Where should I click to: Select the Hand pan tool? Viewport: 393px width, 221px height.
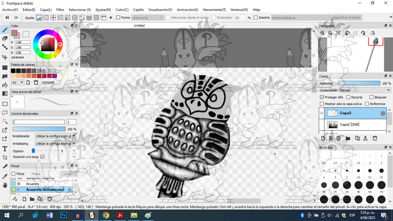(x=5, y=185)
